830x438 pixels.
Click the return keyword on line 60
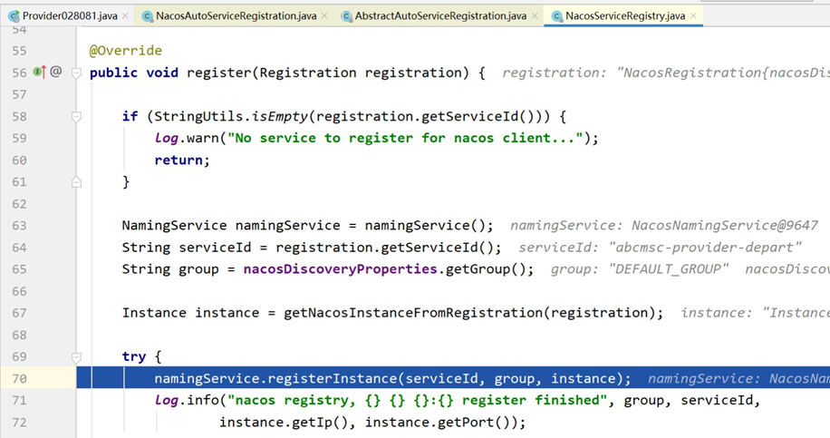179,160
